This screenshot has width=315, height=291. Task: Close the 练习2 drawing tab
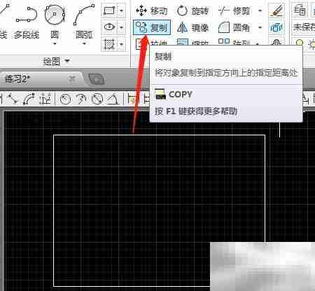pos(72,79)
